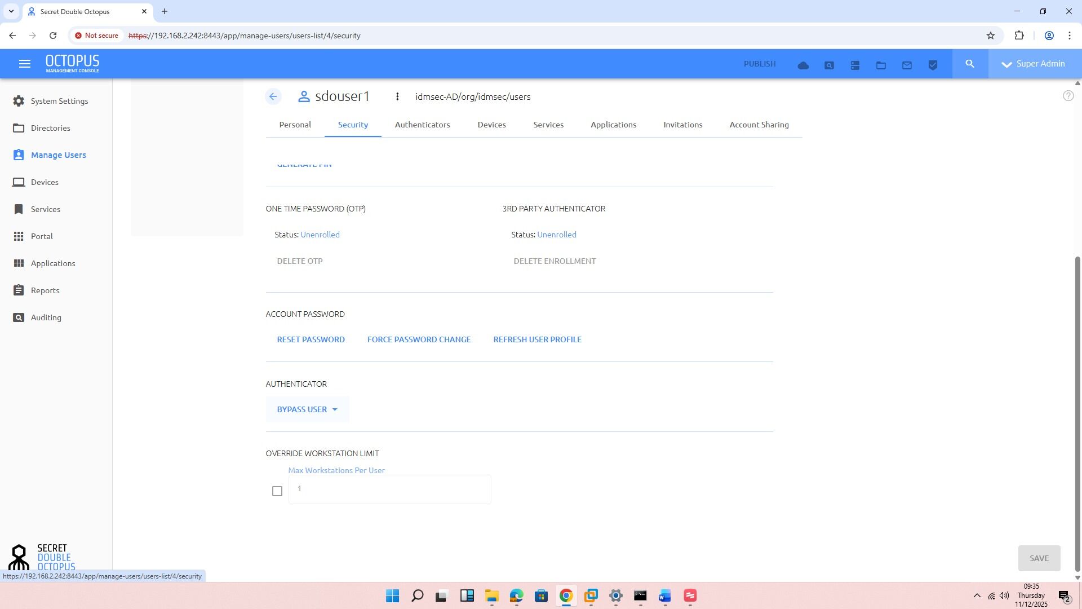Enable Override Workstation Limit checkbox
Image resolution: width=1082 pixels, height=609 pixels.
[x=277, y=491]
